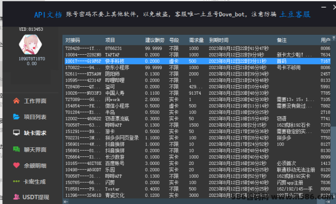Open the API文档 link
The width and height of the screenshot is (336, 204).
pos(47,14)
